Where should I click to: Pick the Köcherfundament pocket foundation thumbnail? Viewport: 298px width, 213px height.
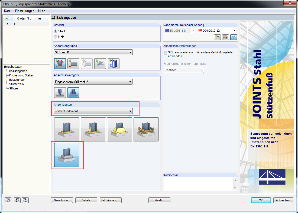click(67, 155)
